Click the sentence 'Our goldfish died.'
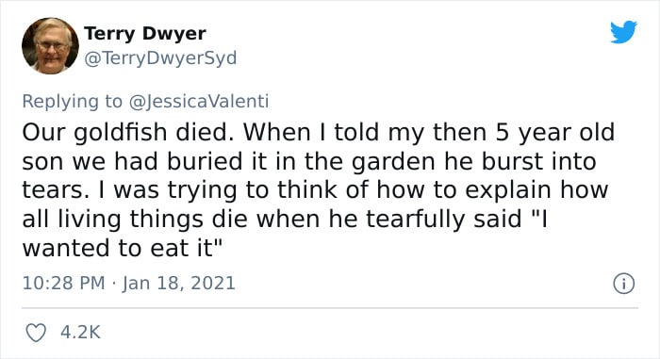This screenshot has height=359, width=660. 130,133
